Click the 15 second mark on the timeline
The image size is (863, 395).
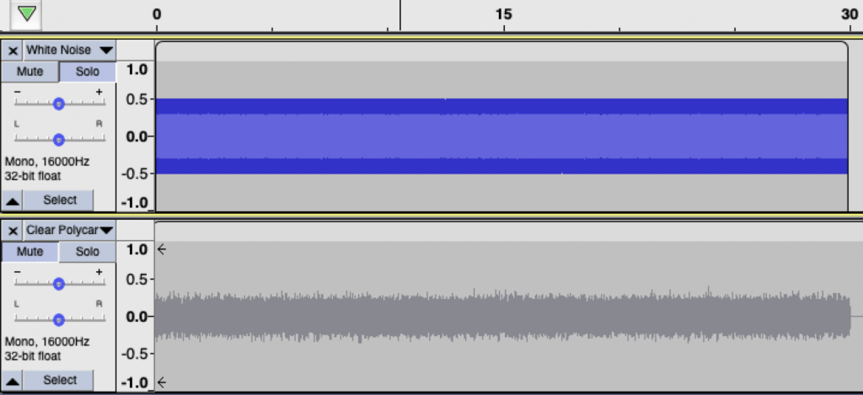coord(504,14)
